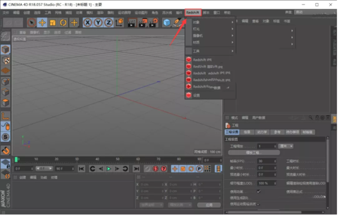Image resolution: width=338 pixels, height=215 pixels.
Task: Click the orange Workplane grid icon
Action: click(6, 71)
